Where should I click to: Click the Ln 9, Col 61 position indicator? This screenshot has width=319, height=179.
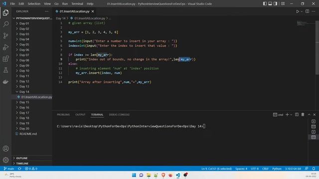pos(216,169)
